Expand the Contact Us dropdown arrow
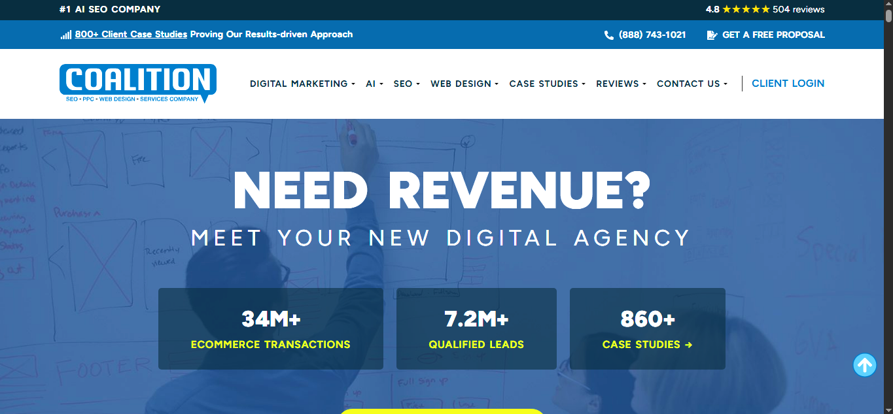Image resolution: width=893 pixels, height=414 pixels. click(726, 84)
